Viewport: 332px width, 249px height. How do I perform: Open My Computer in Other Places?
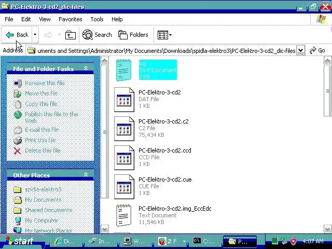41,220
